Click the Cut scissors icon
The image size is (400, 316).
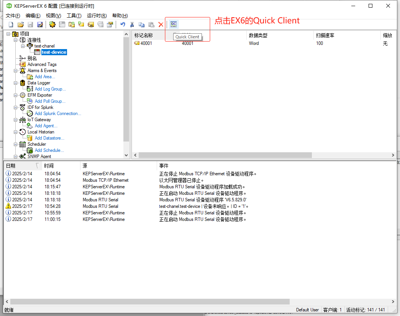[132, 25]
